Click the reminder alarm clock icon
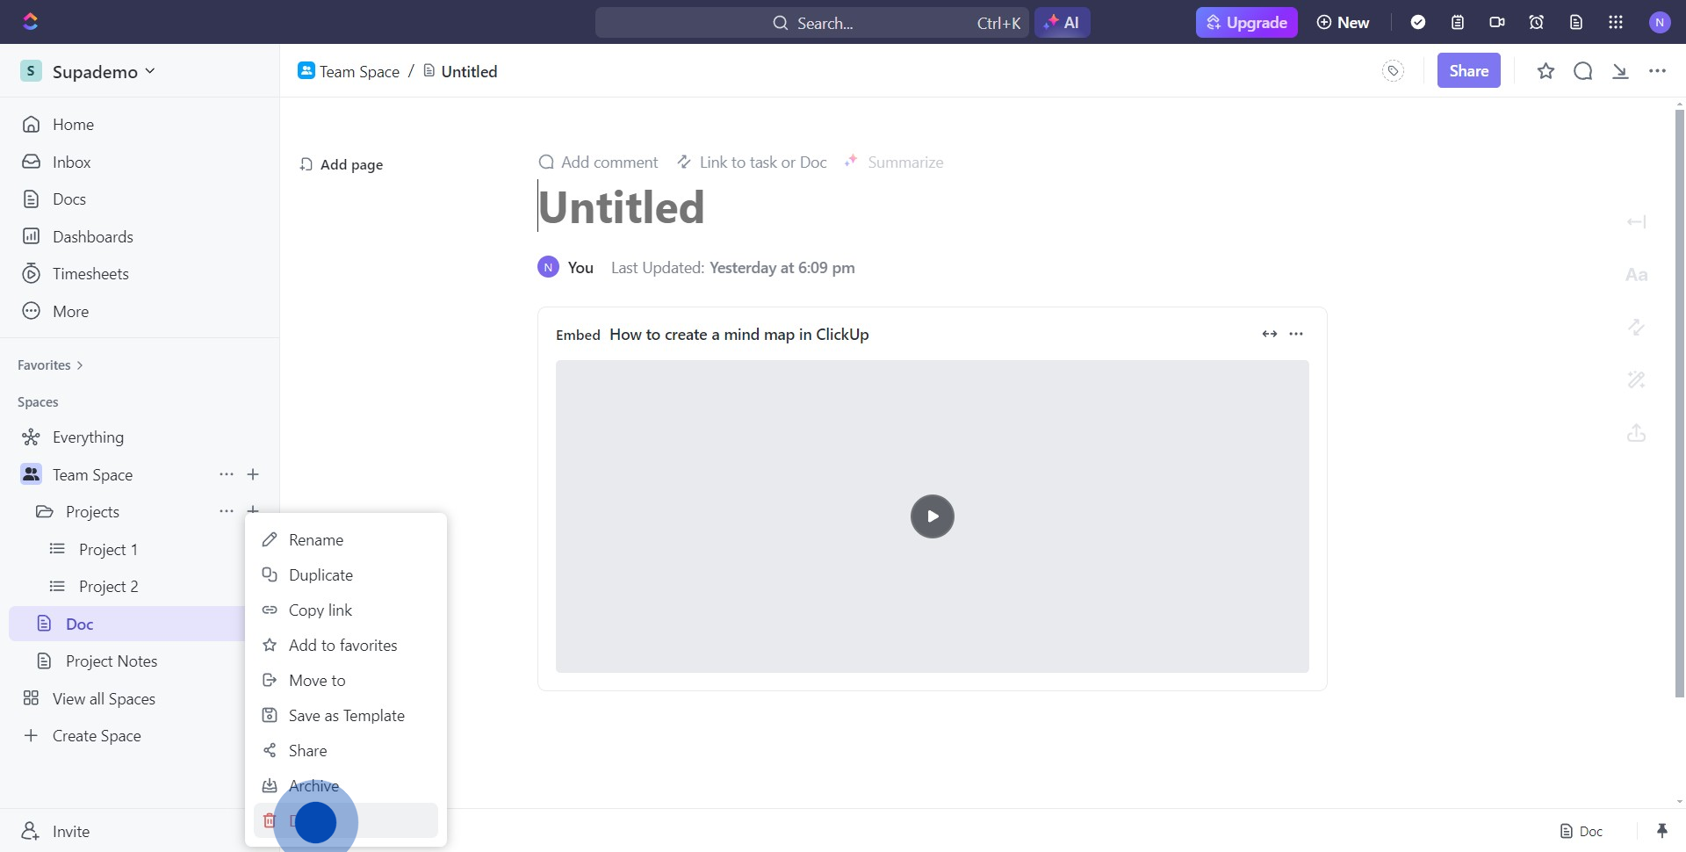This screenshot has height=852, width=1686. tap(1536, 23)
